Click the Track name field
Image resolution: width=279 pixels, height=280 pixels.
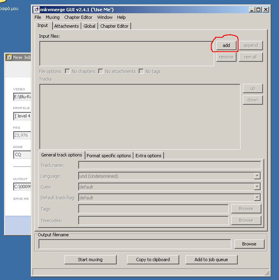(x=170, y=165)
